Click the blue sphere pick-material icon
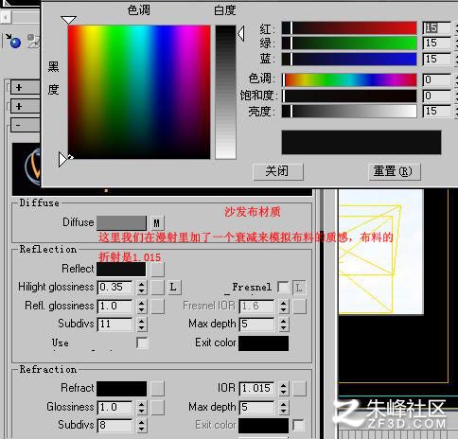The width and height of the screenshot is (458, 439). [13, 42]
